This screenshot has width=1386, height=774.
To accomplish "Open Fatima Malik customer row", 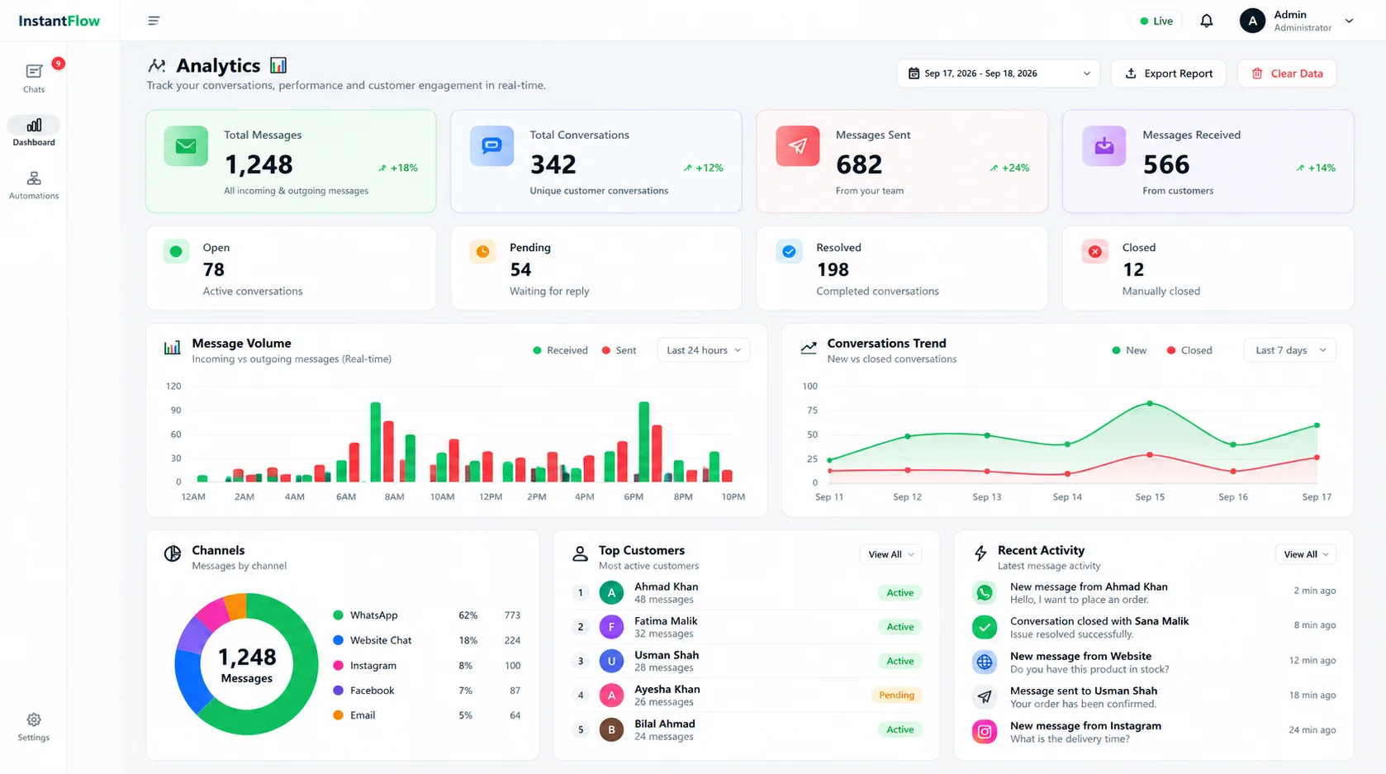I will [747, 627].
